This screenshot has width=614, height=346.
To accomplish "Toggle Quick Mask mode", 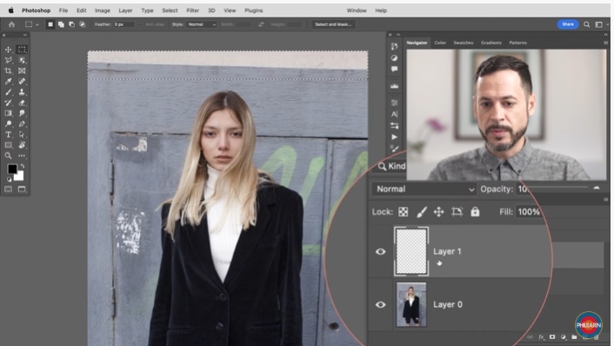I will click(x=8, y=189).
